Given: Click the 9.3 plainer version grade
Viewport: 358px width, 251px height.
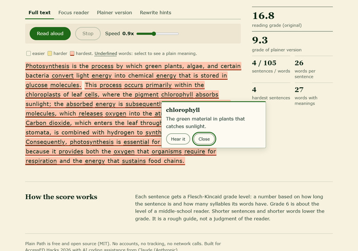Looking at the screenshot, I should coord(260,40).
